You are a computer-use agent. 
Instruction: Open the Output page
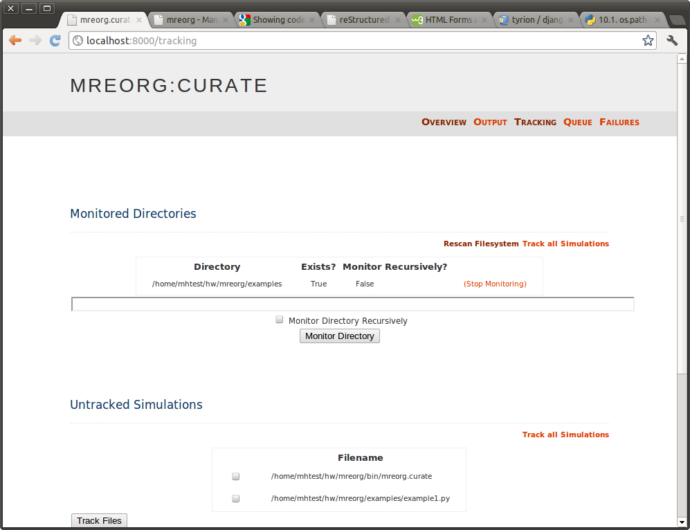click(x=490, y=122)
